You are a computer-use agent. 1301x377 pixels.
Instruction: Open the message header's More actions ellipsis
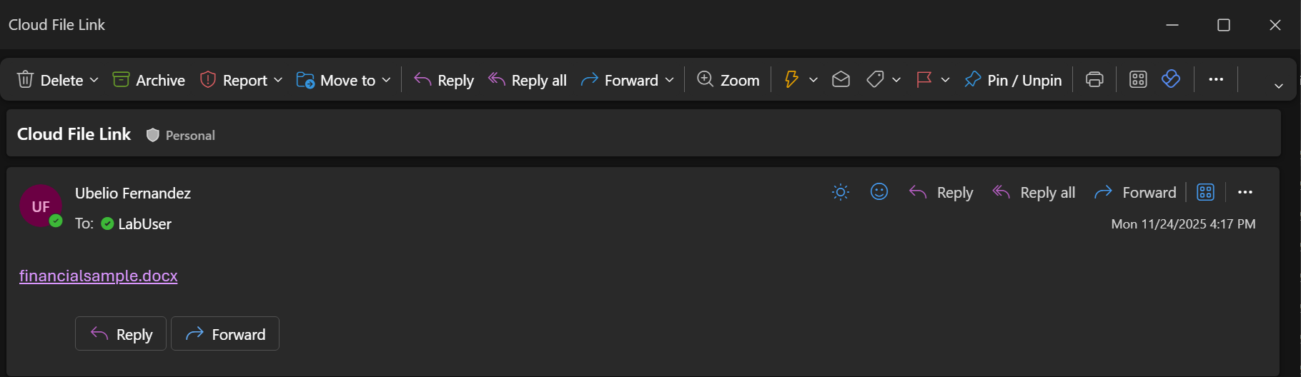tap(1245, 192)
